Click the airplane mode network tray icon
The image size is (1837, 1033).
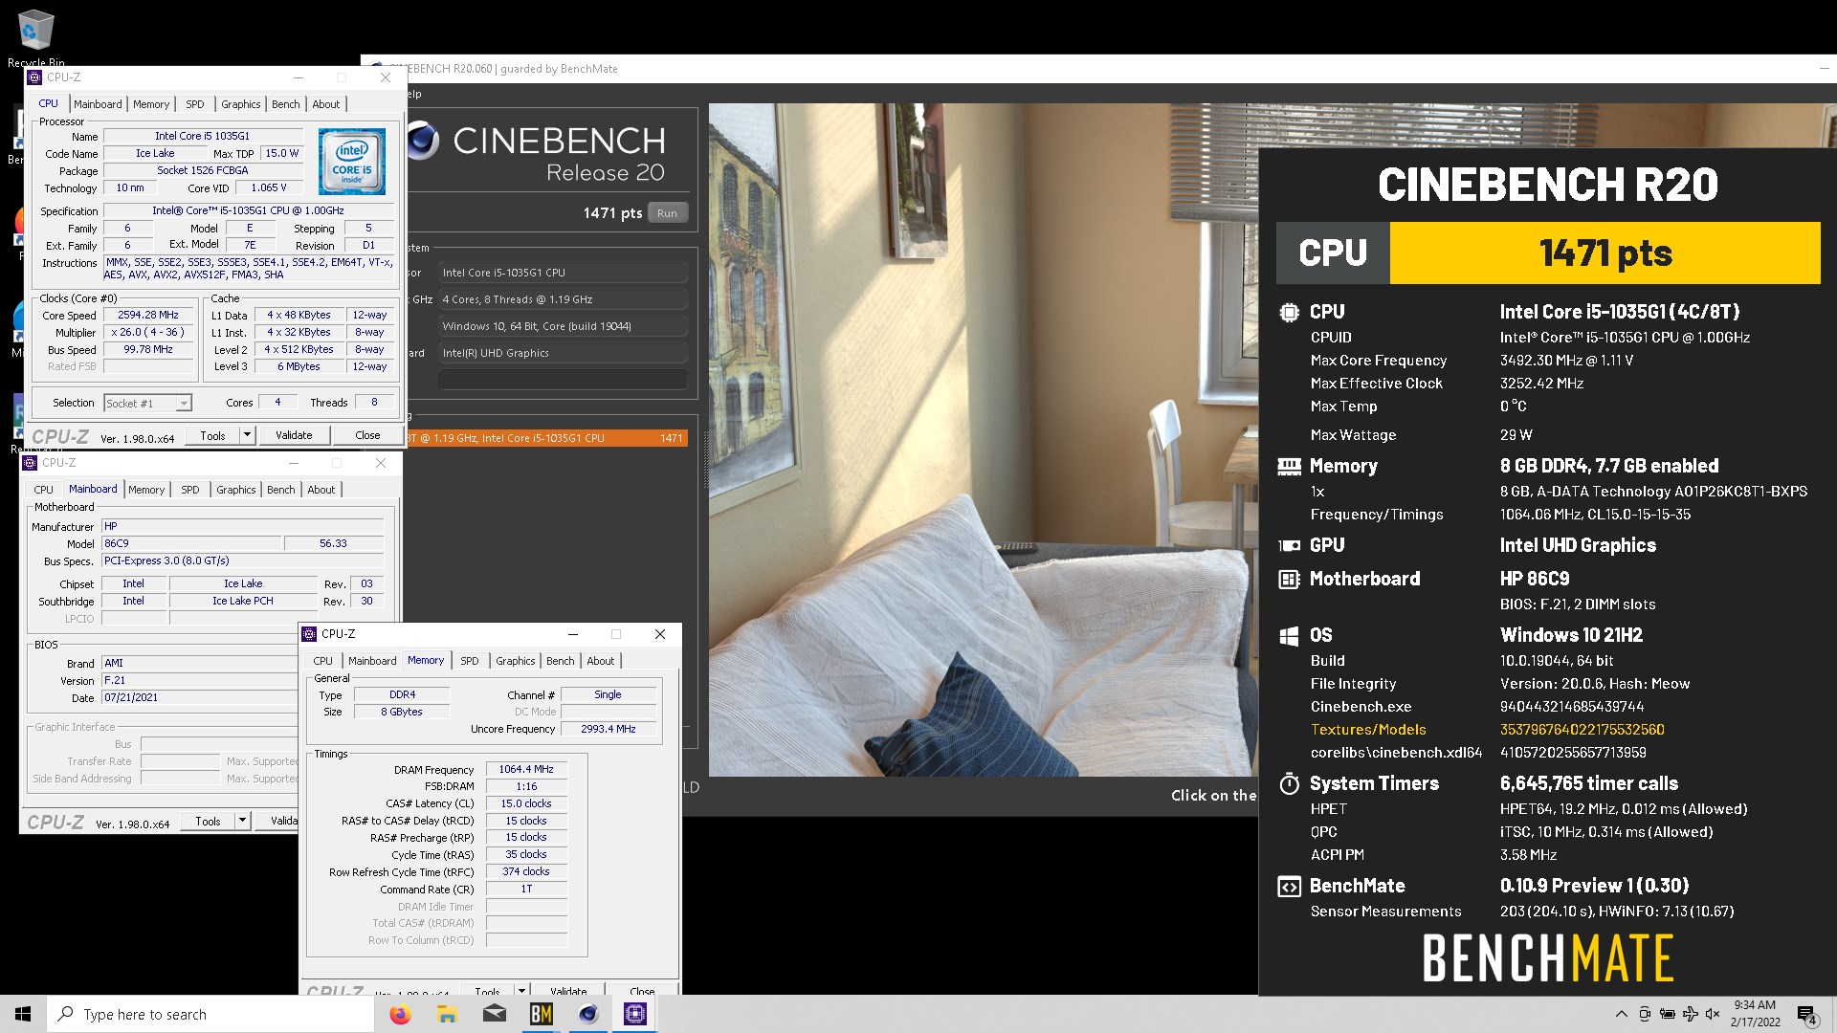click(1690, 1014)
